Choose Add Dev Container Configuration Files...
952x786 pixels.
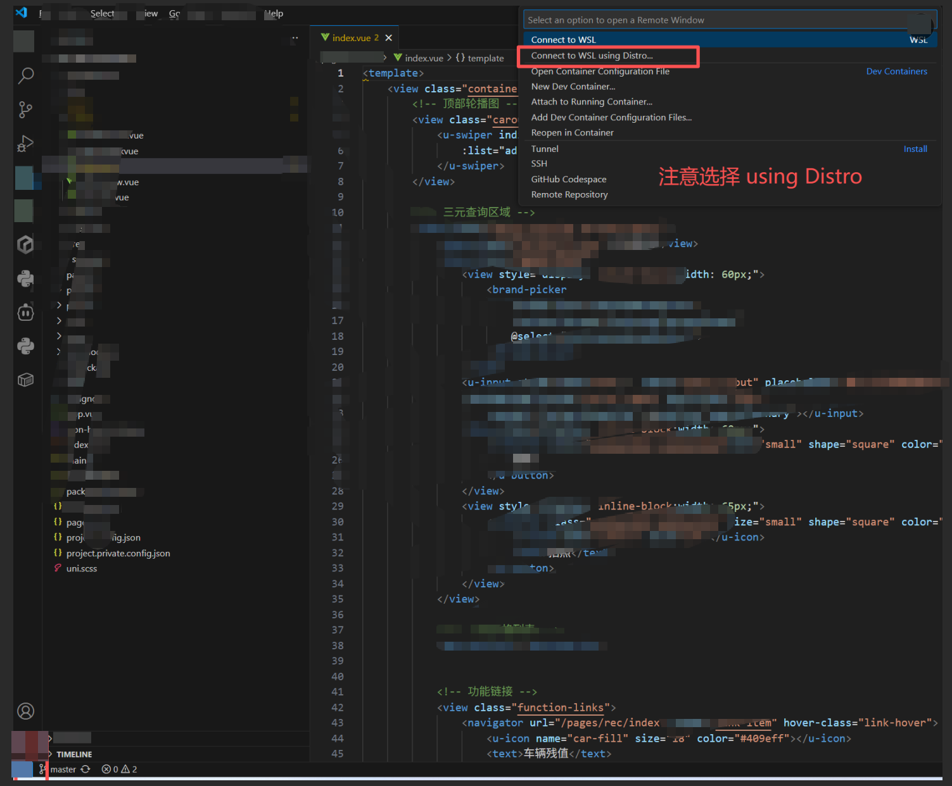(728, 118)
